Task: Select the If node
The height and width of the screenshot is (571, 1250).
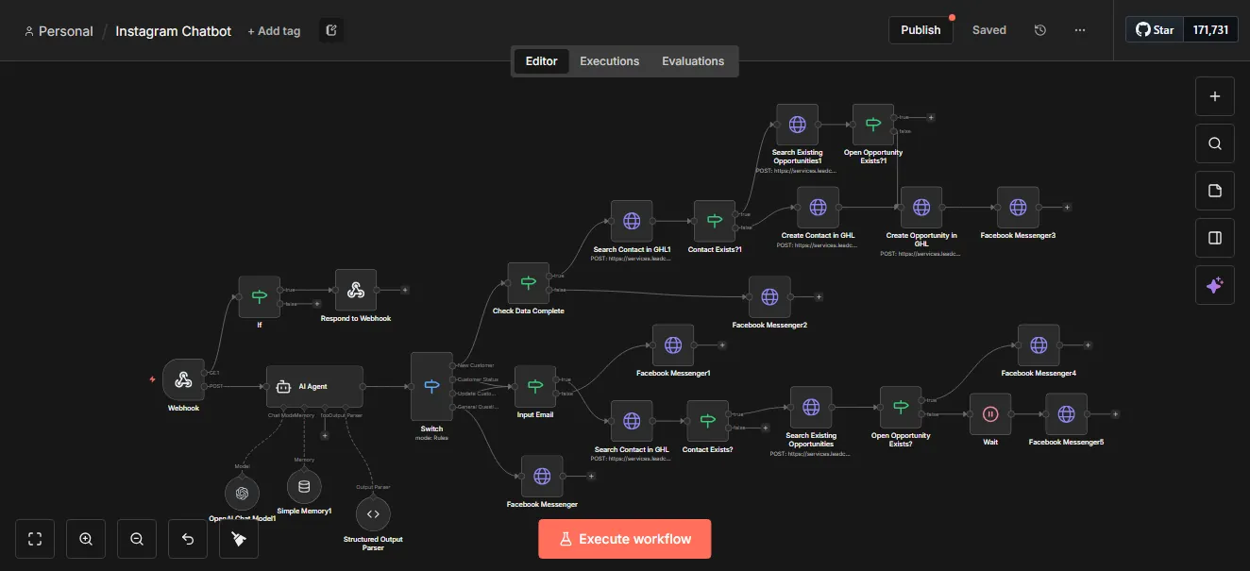Action: 260,296
